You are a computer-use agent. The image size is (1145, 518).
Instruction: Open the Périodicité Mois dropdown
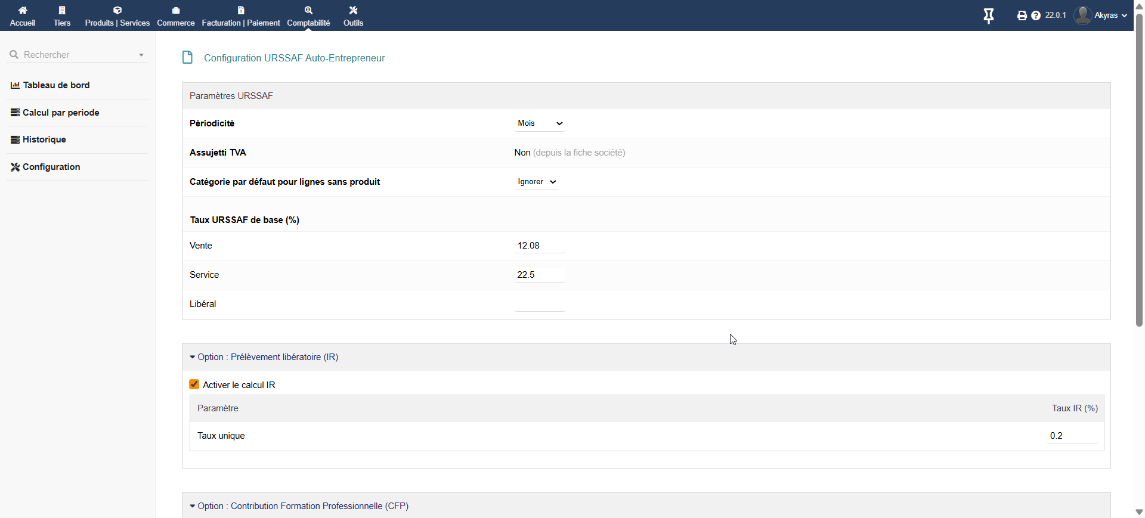(x=540, y=123)
